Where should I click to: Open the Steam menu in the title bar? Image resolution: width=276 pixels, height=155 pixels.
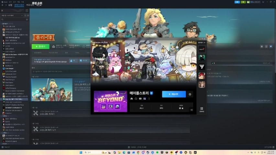pyautogui.click(x=5, y=2)
